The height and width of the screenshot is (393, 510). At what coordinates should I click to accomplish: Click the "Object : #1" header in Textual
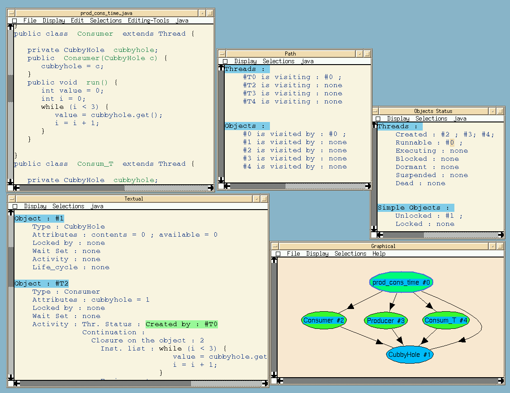(39, 219)
